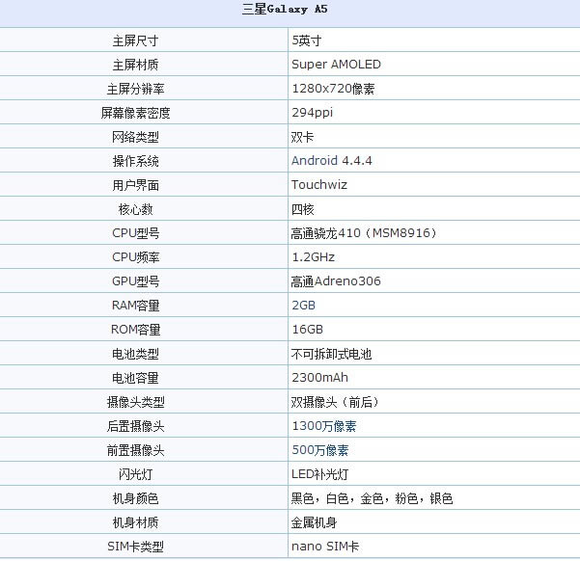Select the 机身颜色 label
Viewport: 580px width, 561px height.
click(136, 498)
